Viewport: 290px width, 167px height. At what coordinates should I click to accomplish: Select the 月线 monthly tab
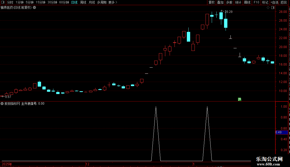(x=92, y=2)
